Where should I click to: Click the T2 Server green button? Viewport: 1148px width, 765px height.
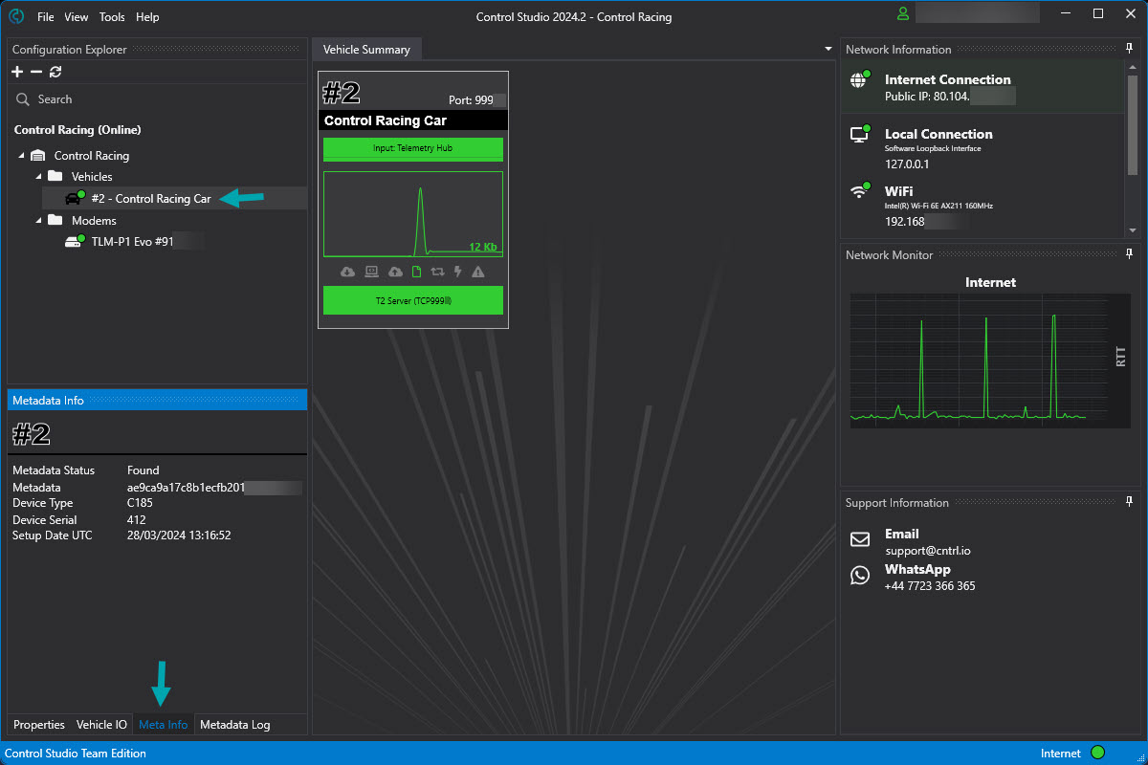(413, 299)
